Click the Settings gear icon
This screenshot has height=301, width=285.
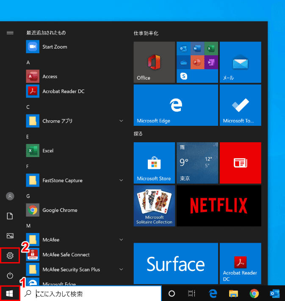[x=10, y=255]
